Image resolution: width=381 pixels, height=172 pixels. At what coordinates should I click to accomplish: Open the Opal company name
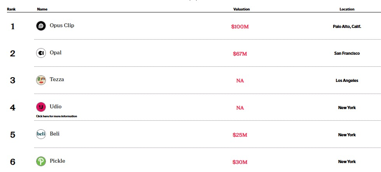click(x=56, y=53)
